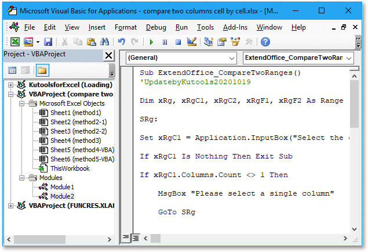Stop execution with the Reset square icon

[178, 42]
